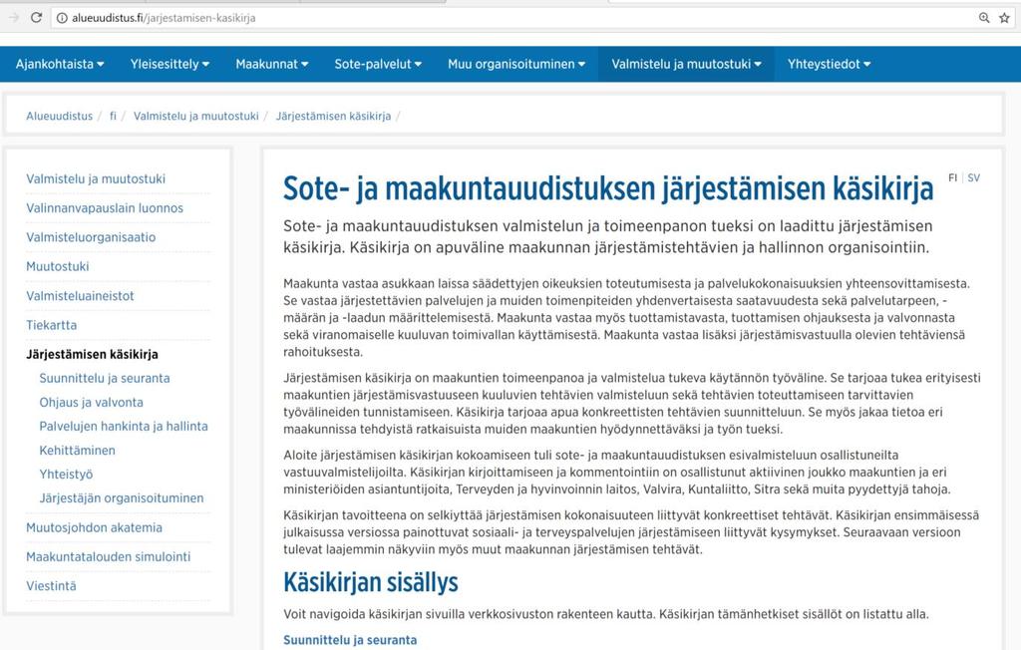Image resolution: width=1021 pixels, height=650 pixels.
Task: Click the main page heading Sote- ja maakuntauudistuksen
Action: pos(608,188)
